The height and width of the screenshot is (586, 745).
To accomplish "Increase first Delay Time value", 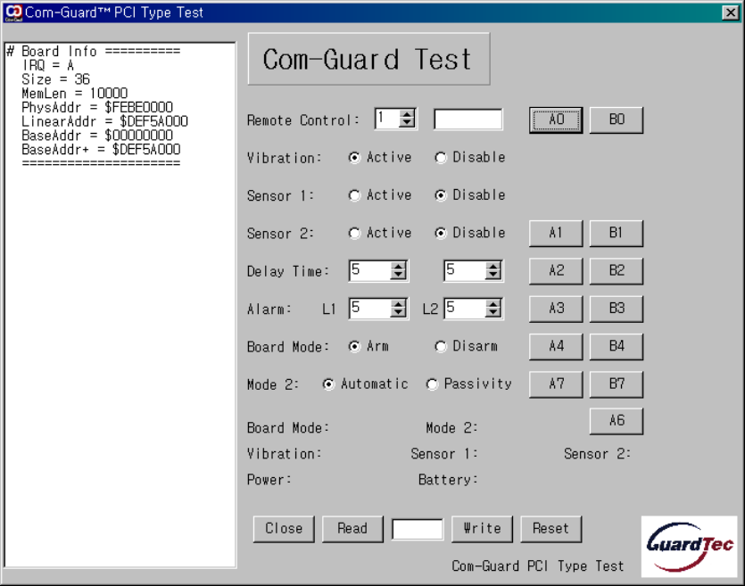I will pyautogui.click(x=398, y=266).
